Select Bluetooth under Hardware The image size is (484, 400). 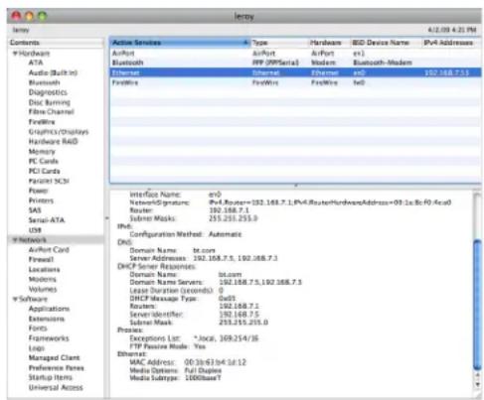click(x=44, y=82)
